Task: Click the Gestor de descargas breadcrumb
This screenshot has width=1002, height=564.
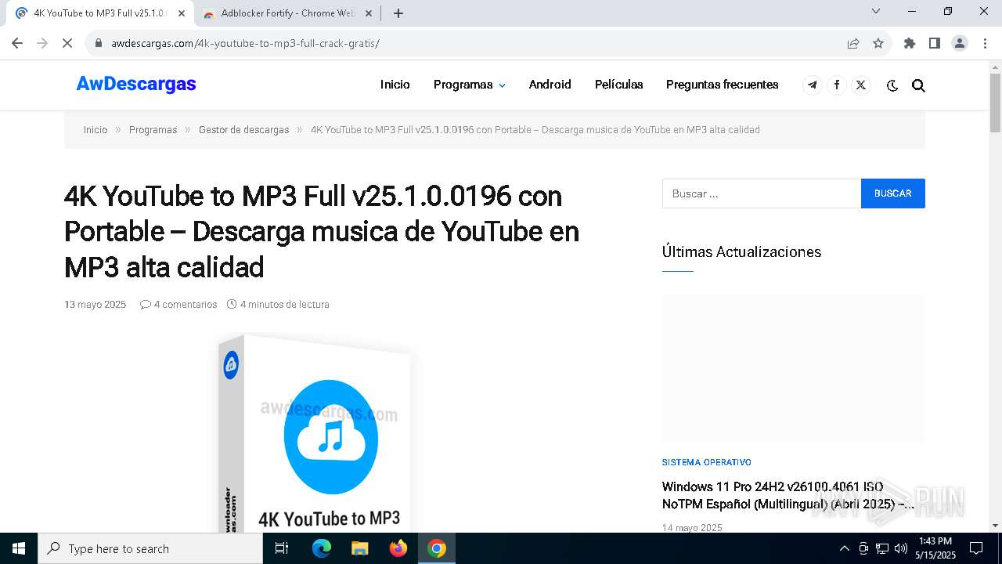Action: click(243, 130)
